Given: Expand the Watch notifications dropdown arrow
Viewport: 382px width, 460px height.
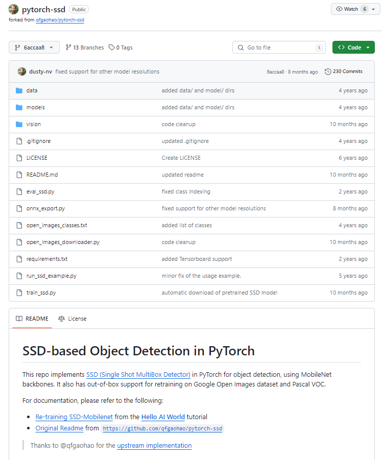Looking at the screenshot, I should tap(373, 9).
